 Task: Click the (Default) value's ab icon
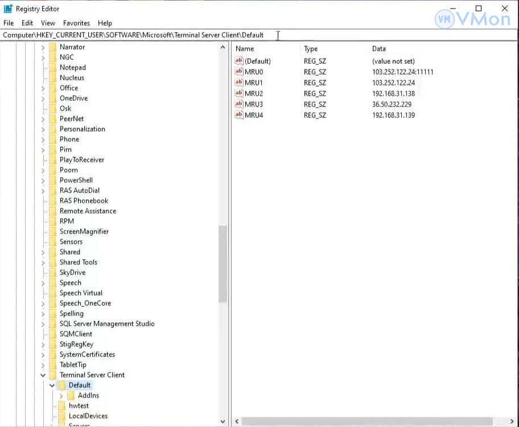[239, 61]
